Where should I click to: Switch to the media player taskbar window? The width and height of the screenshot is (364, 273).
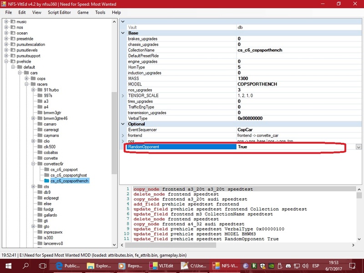(x=131, y=266)
